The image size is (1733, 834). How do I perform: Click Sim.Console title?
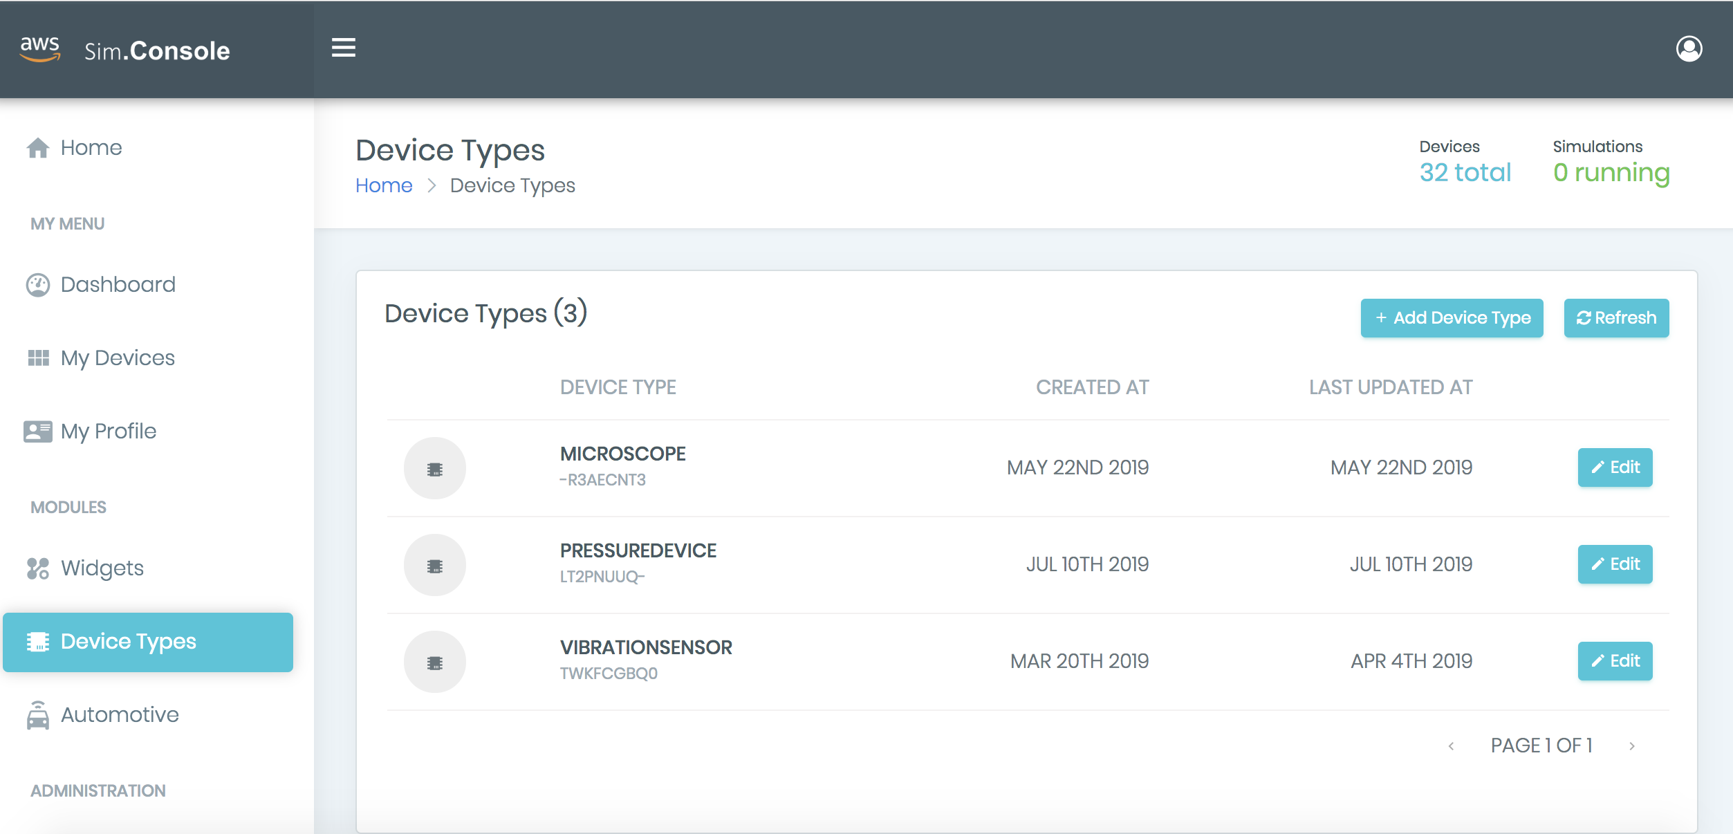(157, 51)
